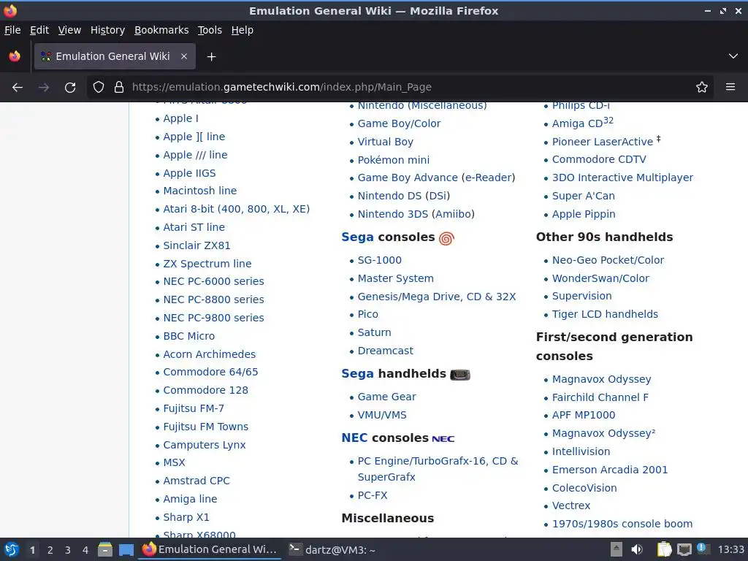Switch to workspace 4 in the pager
Screen dimensions: 748x561
pos(85,550)
